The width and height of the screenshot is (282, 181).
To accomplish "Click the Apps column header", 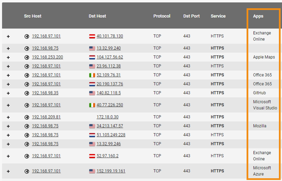I will click(258, 16).
